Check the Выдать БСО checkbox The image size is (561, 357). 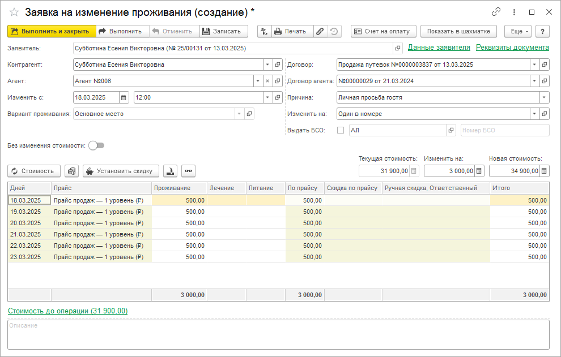[341, 130]
